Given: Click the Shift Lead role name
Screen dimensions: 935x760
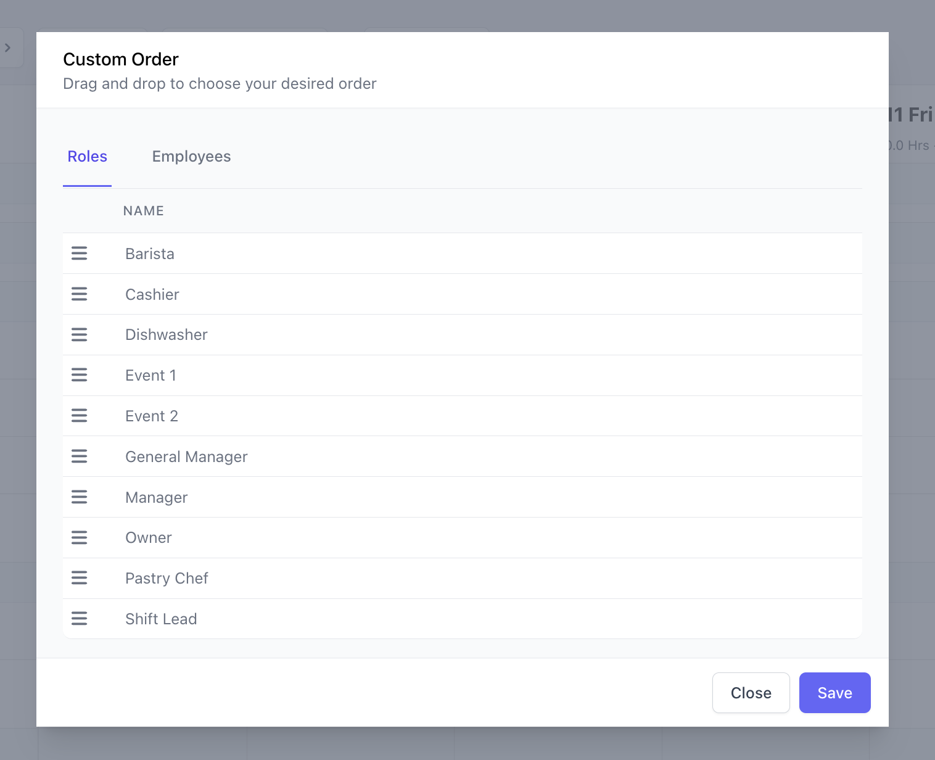Looking at the screenshot, I should (x=161, y=619).
